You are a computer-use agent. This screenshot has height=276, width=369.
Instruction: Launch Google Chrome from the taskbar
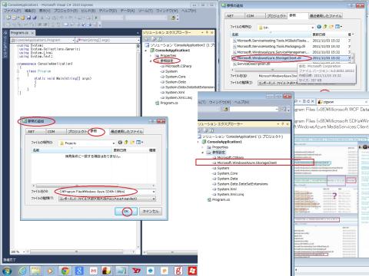point(65,271)
